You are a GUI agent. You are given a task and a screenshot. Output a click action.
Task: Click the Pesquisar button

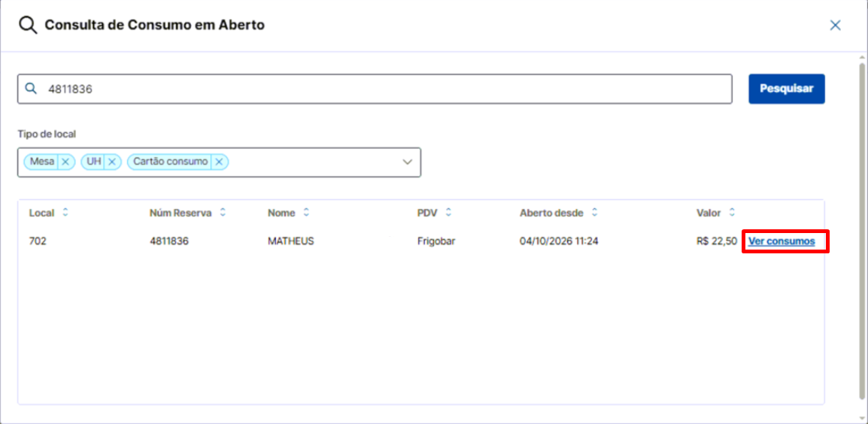[x=787, y=89]
